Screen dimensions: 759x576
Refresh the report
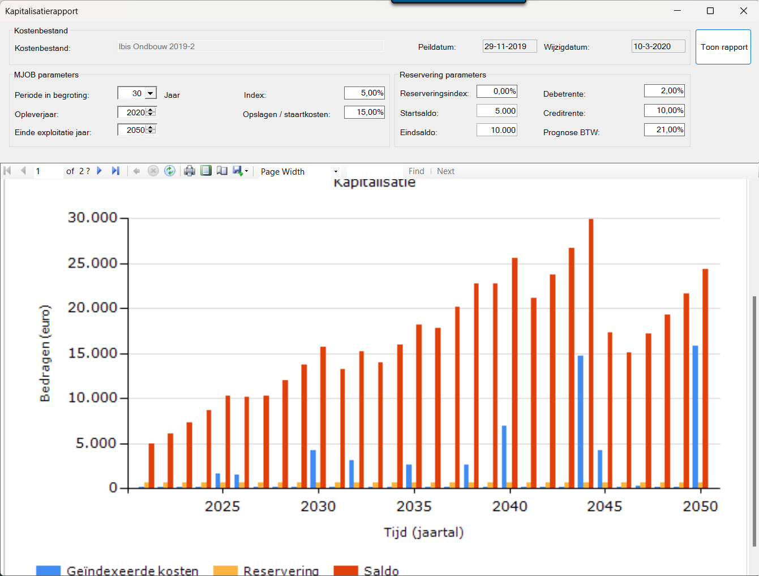[170, 171]
